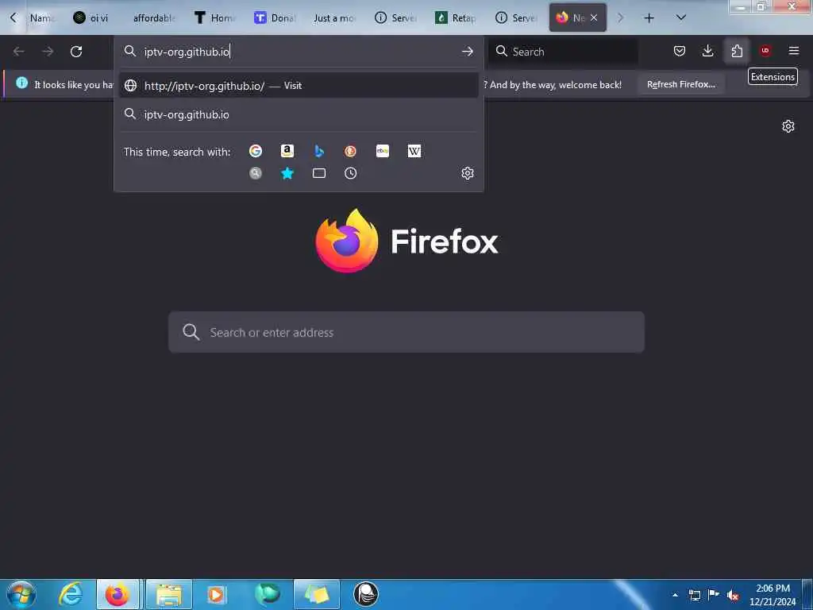Switch to the 'Just a mo' tab
The width and height of the screenshot is (813, 610).
click(x=334, y=18)
